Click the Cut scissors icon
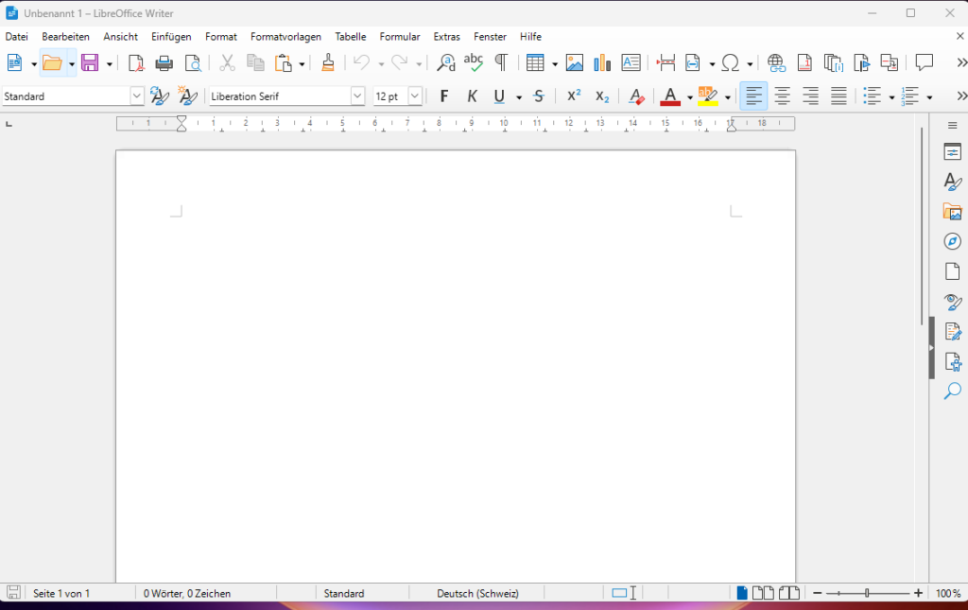 pos(227,63)
